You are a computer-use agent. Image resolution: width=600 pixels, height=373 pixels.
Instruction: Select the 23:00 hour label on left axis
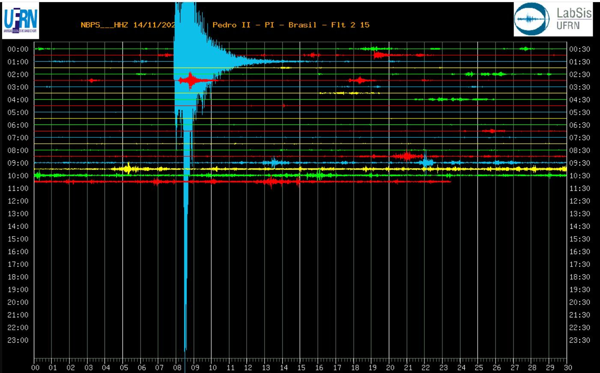[18, 340]
